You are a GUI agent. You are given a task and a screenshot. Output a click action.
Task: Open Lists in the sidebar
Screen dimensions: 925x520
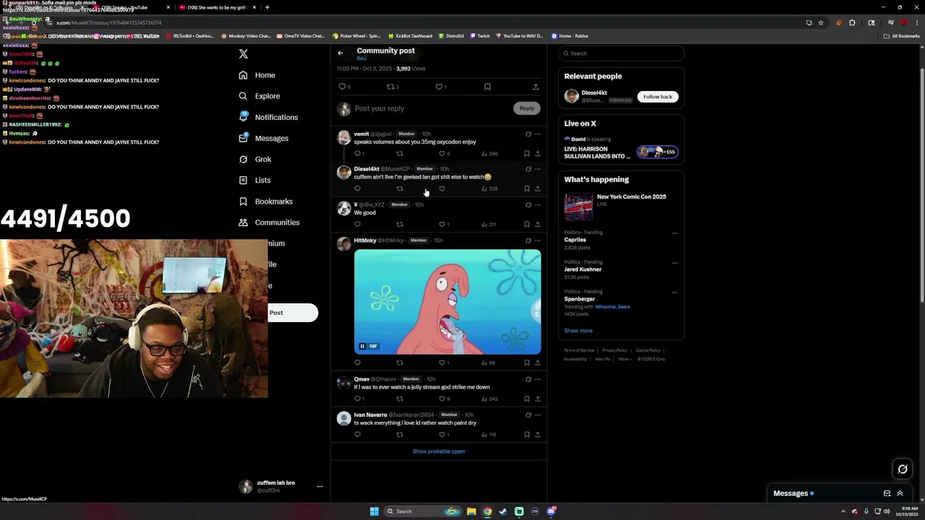tap(255, 180)
